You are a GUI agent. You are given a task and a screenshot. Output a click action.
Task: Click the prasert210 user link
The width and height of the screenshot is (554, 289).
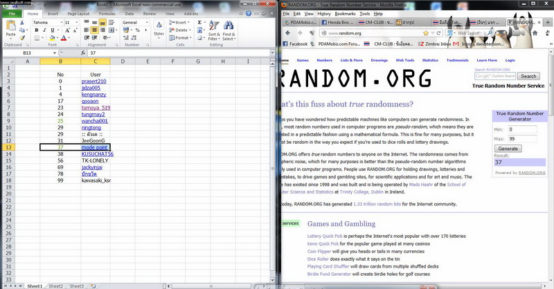point(93,81)
